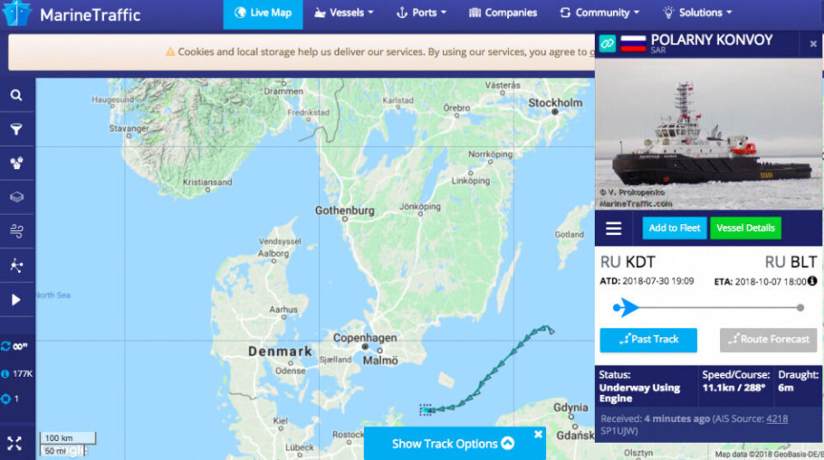Toggle the auto-refresh infinity indicator
The height and width of the screenshot is (460, 824).
point(15,347)
